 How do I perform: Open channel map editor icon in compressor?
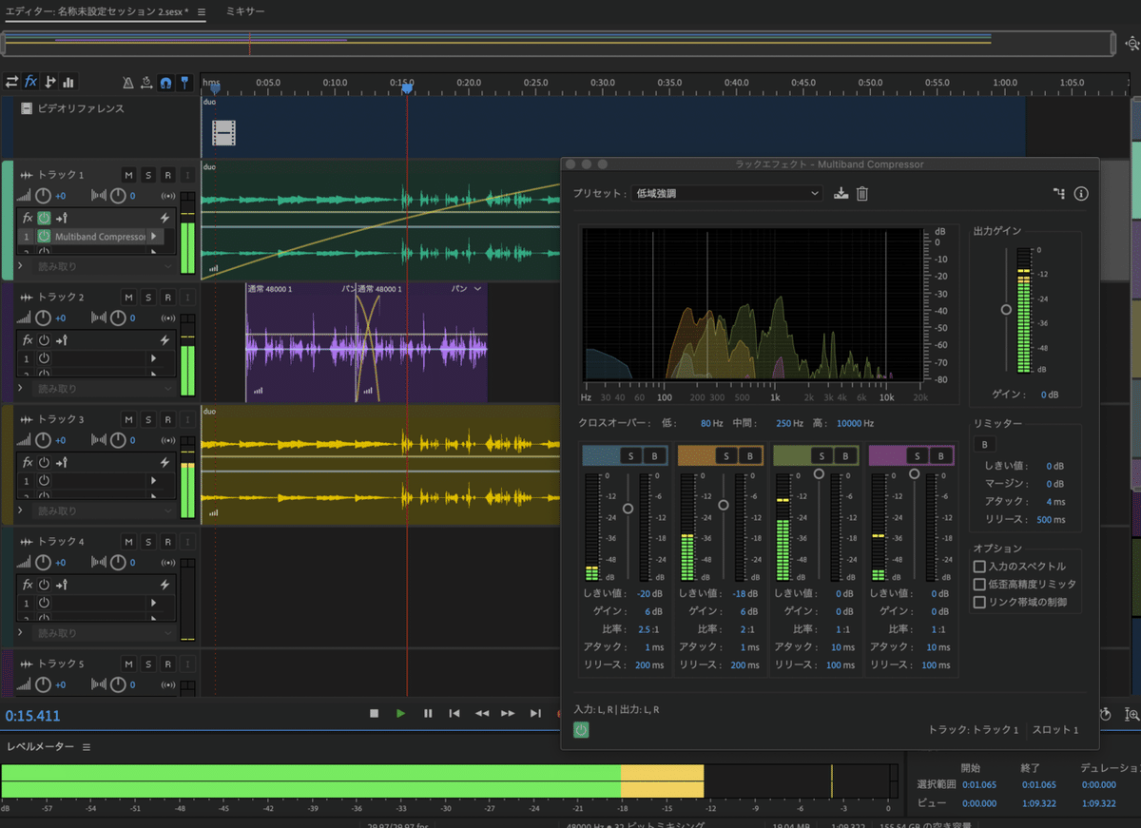tap(1059, 194)
